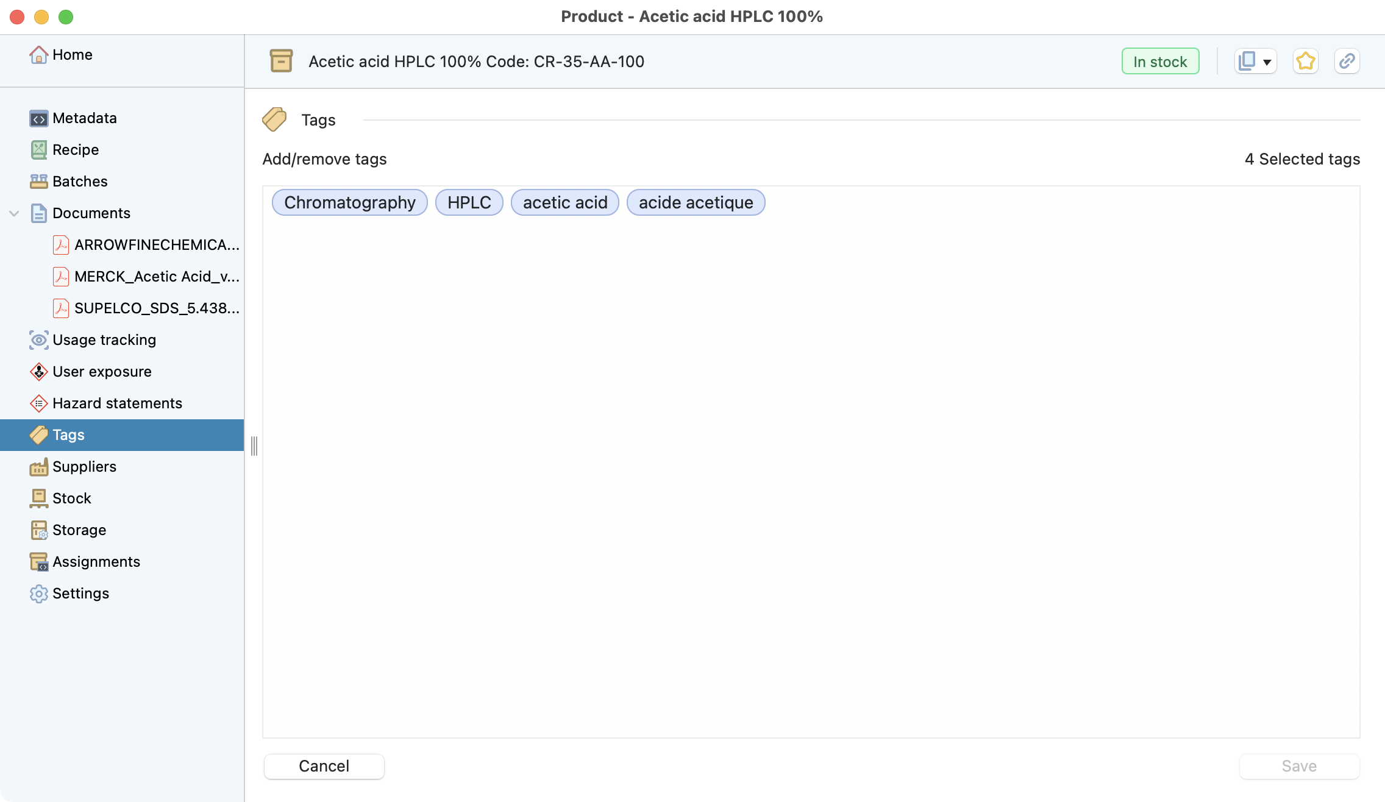Toggle the Chromatography tag chip
1385x802 pixels.
[x=349, y=202]
